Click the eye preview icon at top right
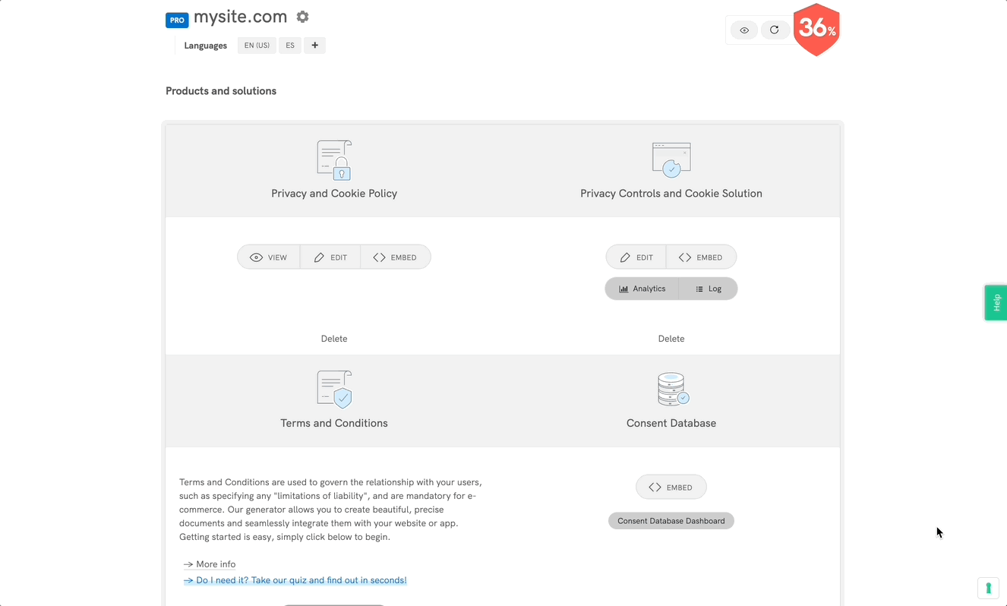This screenshot has width=1007, height=606. (744, 30)
